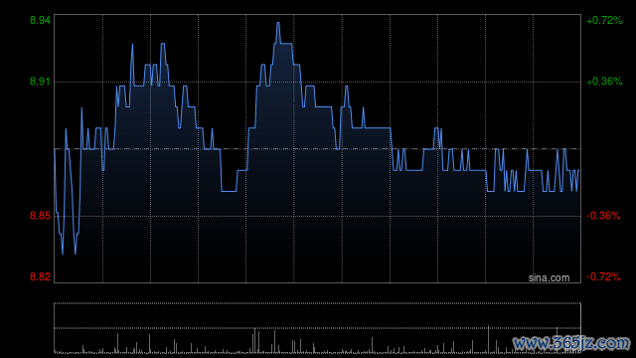Select the 8.94 price axis label
636x358 pixels.
[40, 20]
